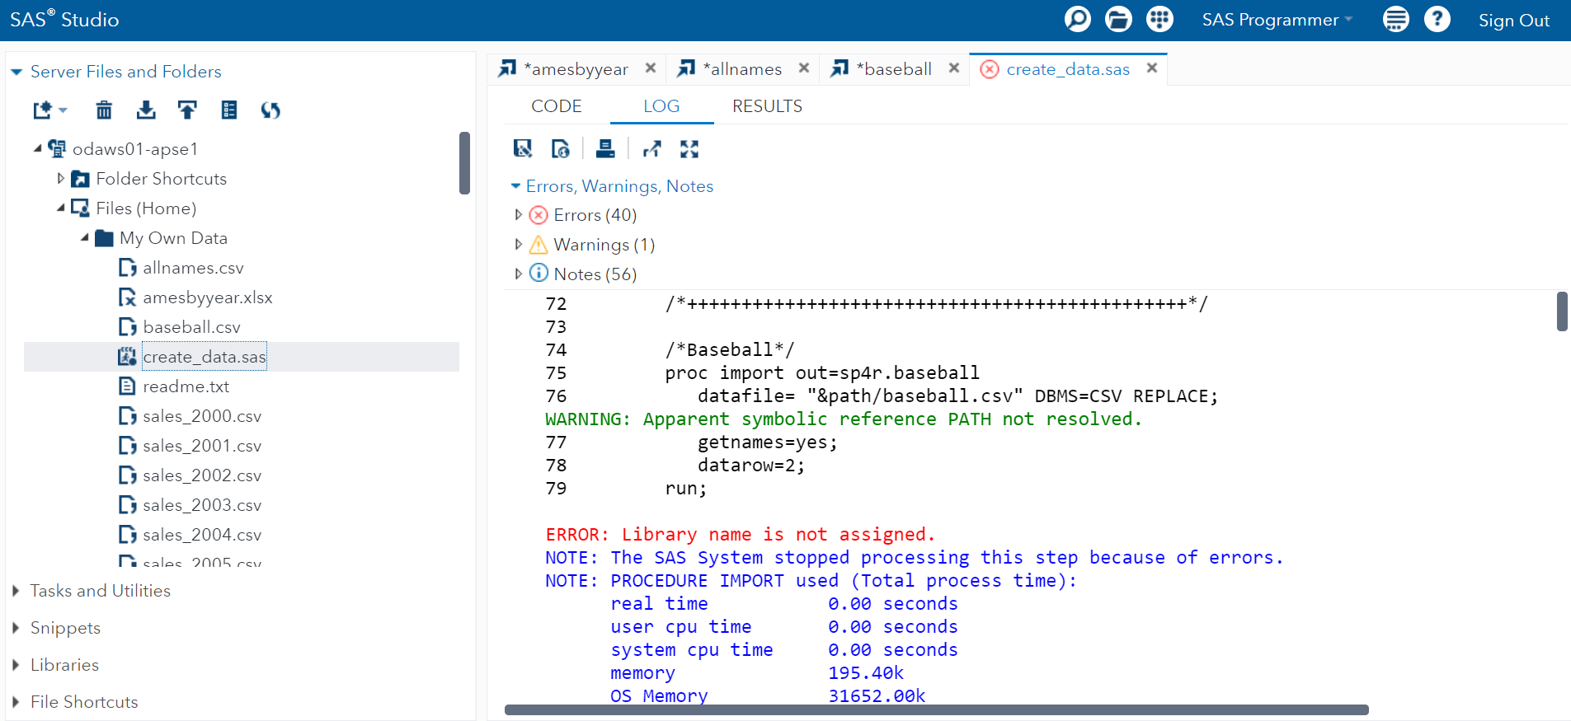Click the Download file icon
1571x721 pixels.
click(146, 110)
